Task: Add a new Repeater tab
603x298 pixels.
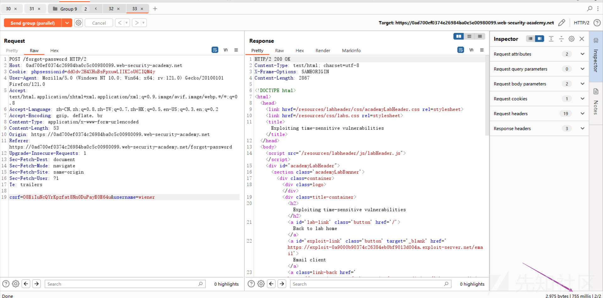Action: pyautogui.click(x=155, y=9)
